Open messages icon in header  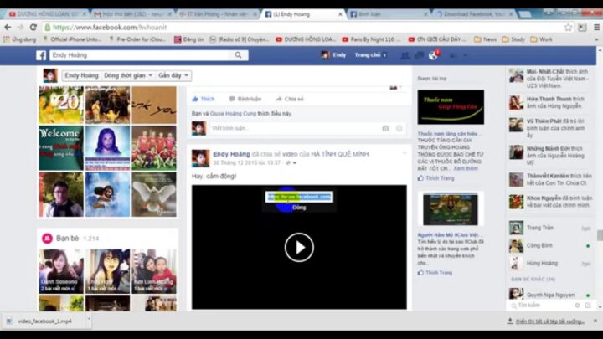(x=420, y=56)
